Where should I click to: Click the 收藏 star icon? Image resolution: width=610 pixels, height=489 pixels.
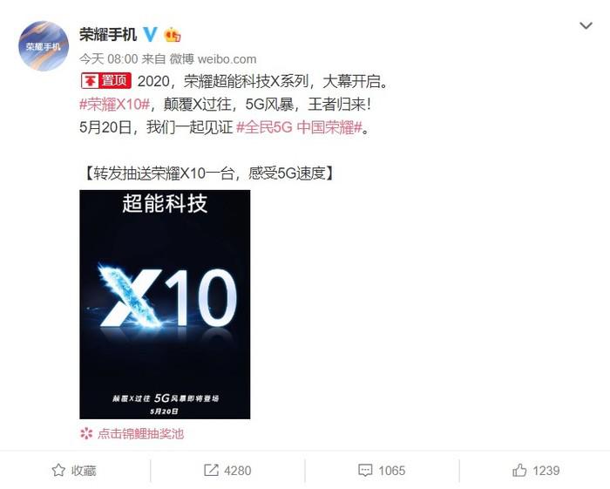pos(58,471)
